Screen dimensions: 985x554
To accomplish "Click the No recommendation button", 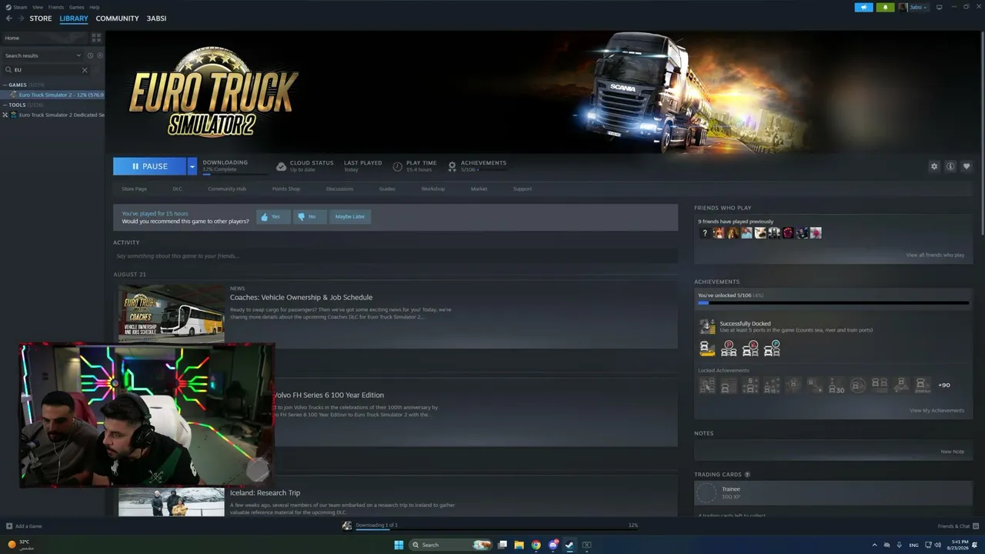I will pos(309,217).
